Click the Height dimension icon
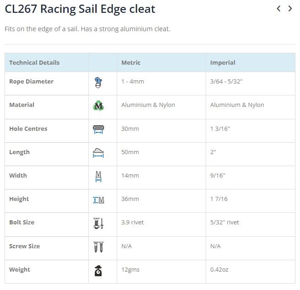Screen dimensions: 300x290 click(x=98, y=200)
